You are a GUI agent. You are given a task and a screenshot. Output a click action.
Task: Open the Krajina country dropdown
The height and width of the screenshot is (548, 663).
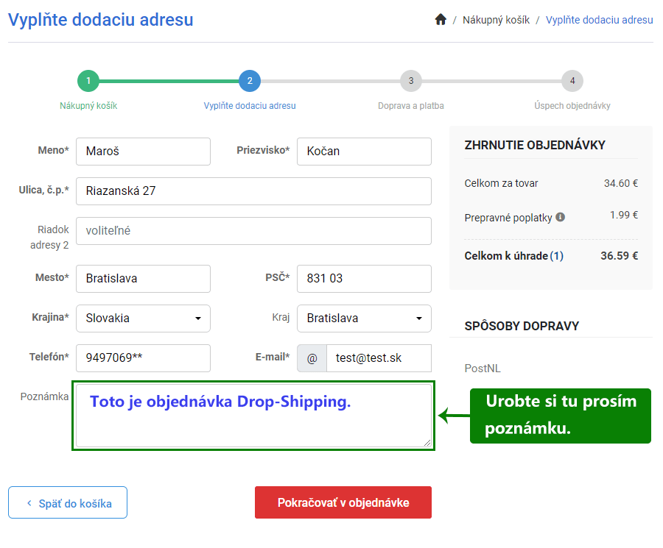tap(143, 319)
